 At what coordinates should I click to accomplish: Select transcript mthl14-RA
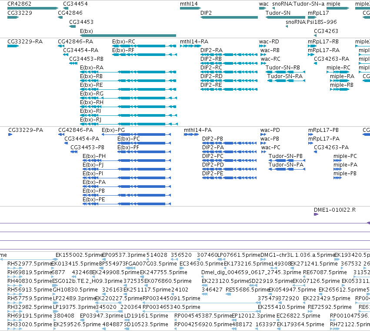tap(190, 46)
